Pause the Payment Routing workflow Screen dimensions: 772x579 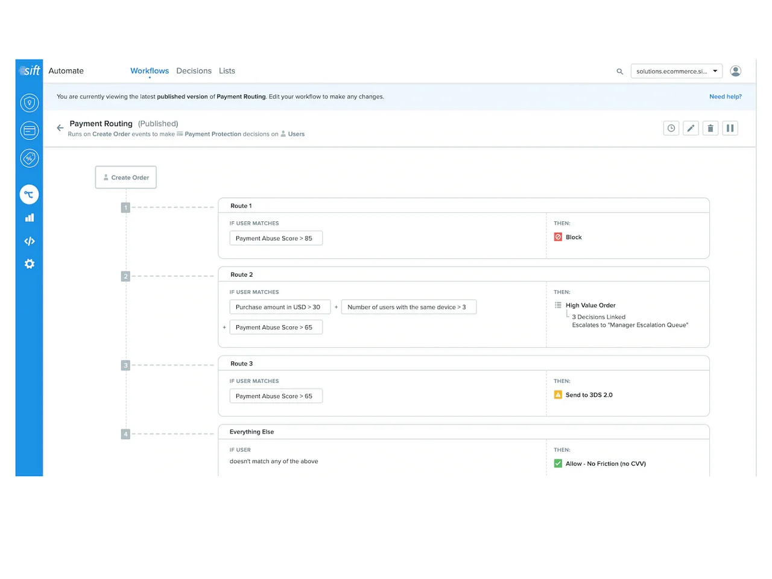730,128
